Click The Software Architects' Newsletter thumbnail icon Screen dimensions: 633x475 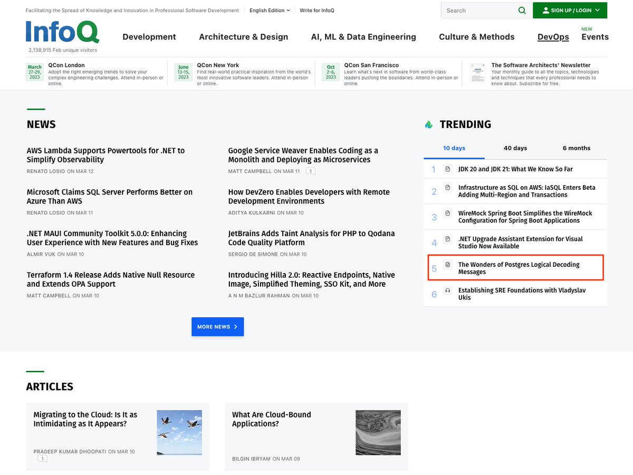point(477,73)
